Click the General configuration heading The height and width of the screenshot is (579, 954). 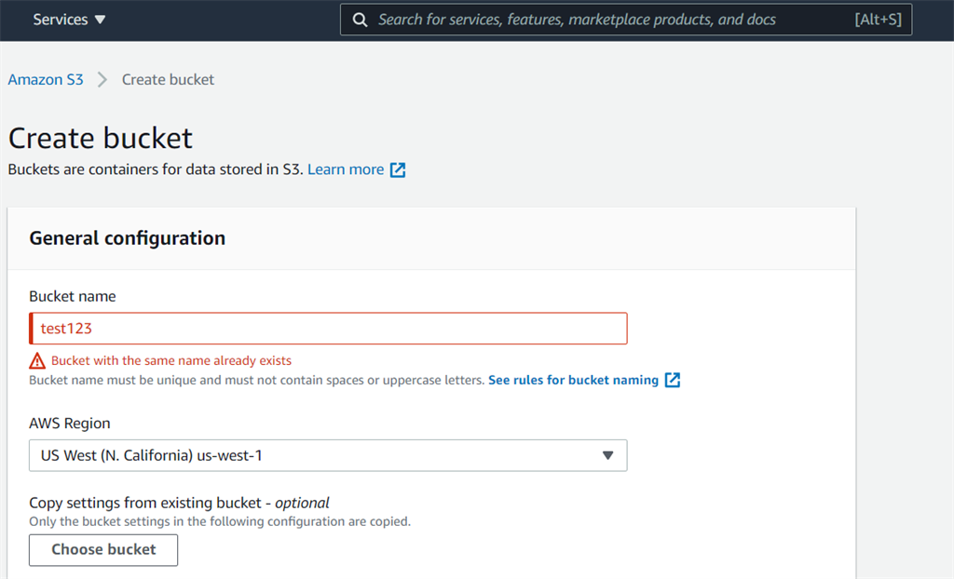click(127, 238)
